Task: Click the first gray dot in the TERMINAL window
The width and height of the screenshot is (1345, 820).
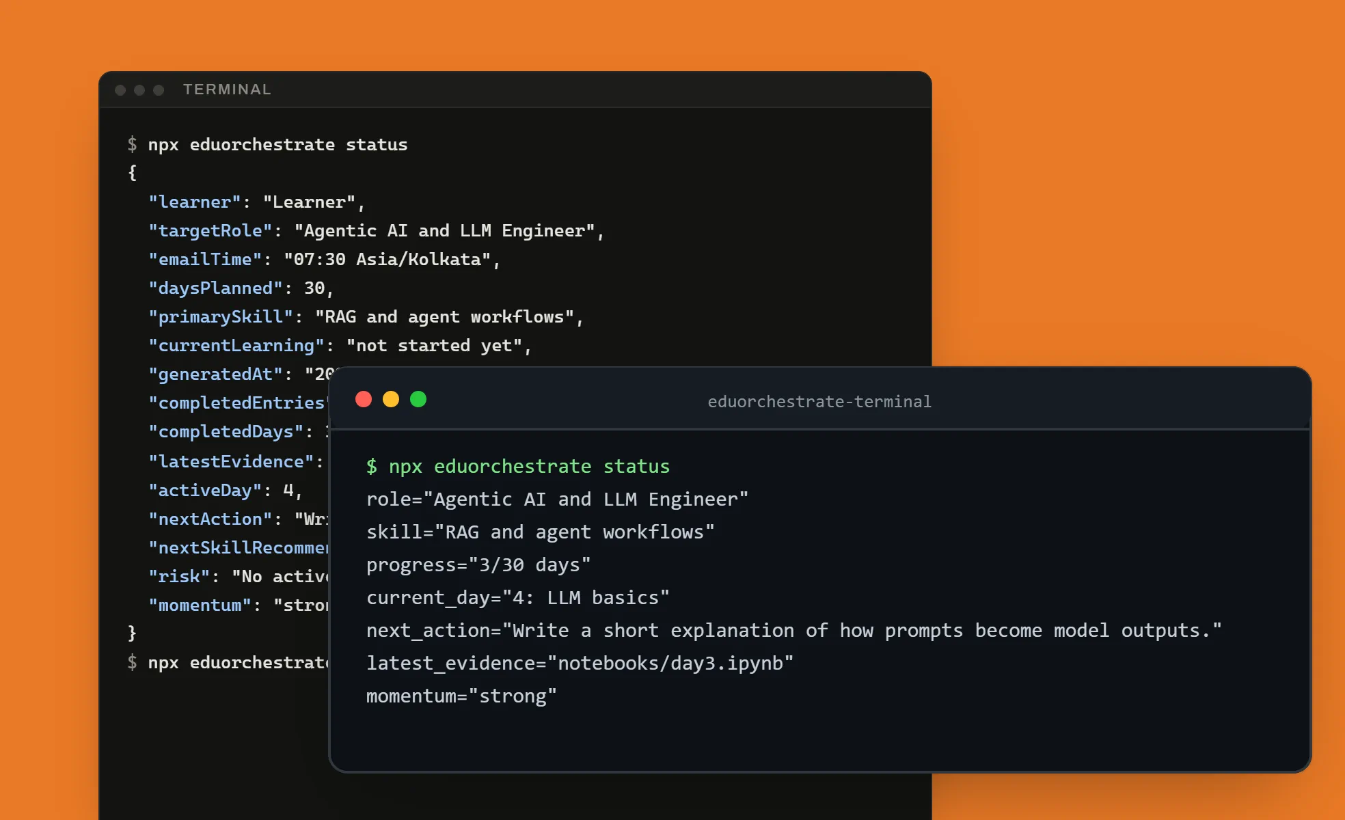Action: pyautogui.click(x=120, y=90)
